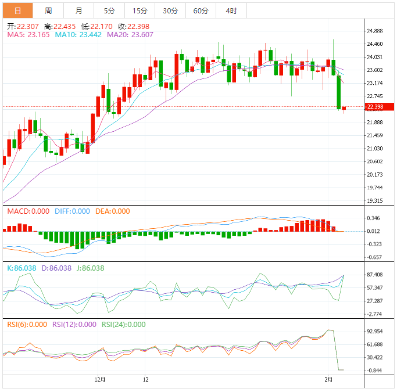Viewport: 397px width, 392px height.
Task: Show the 30分 chart tab
Action: tap(170, 10)
